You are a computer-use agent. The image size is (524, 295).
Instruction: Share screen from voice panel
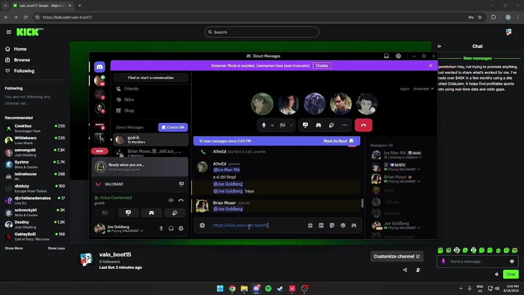tap(128, 213)
